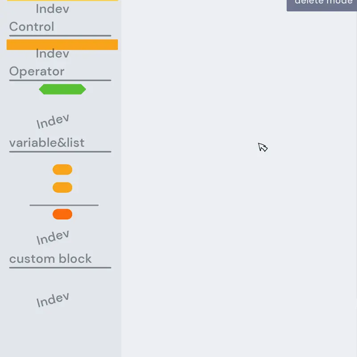Click the underline beneath custom block heading
The height and width of the screenshot is (357, 357).
tap(60, 268)
